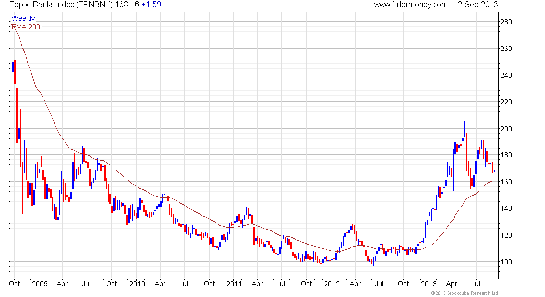This screenshot has height=297, width=545.
Task: Click the chart title 'Topix: Banks Index (TPNBNK)'
Action: 61,5
